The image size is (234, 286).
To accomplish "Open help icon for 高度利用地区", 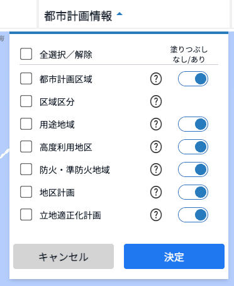I will pos(156,147).
